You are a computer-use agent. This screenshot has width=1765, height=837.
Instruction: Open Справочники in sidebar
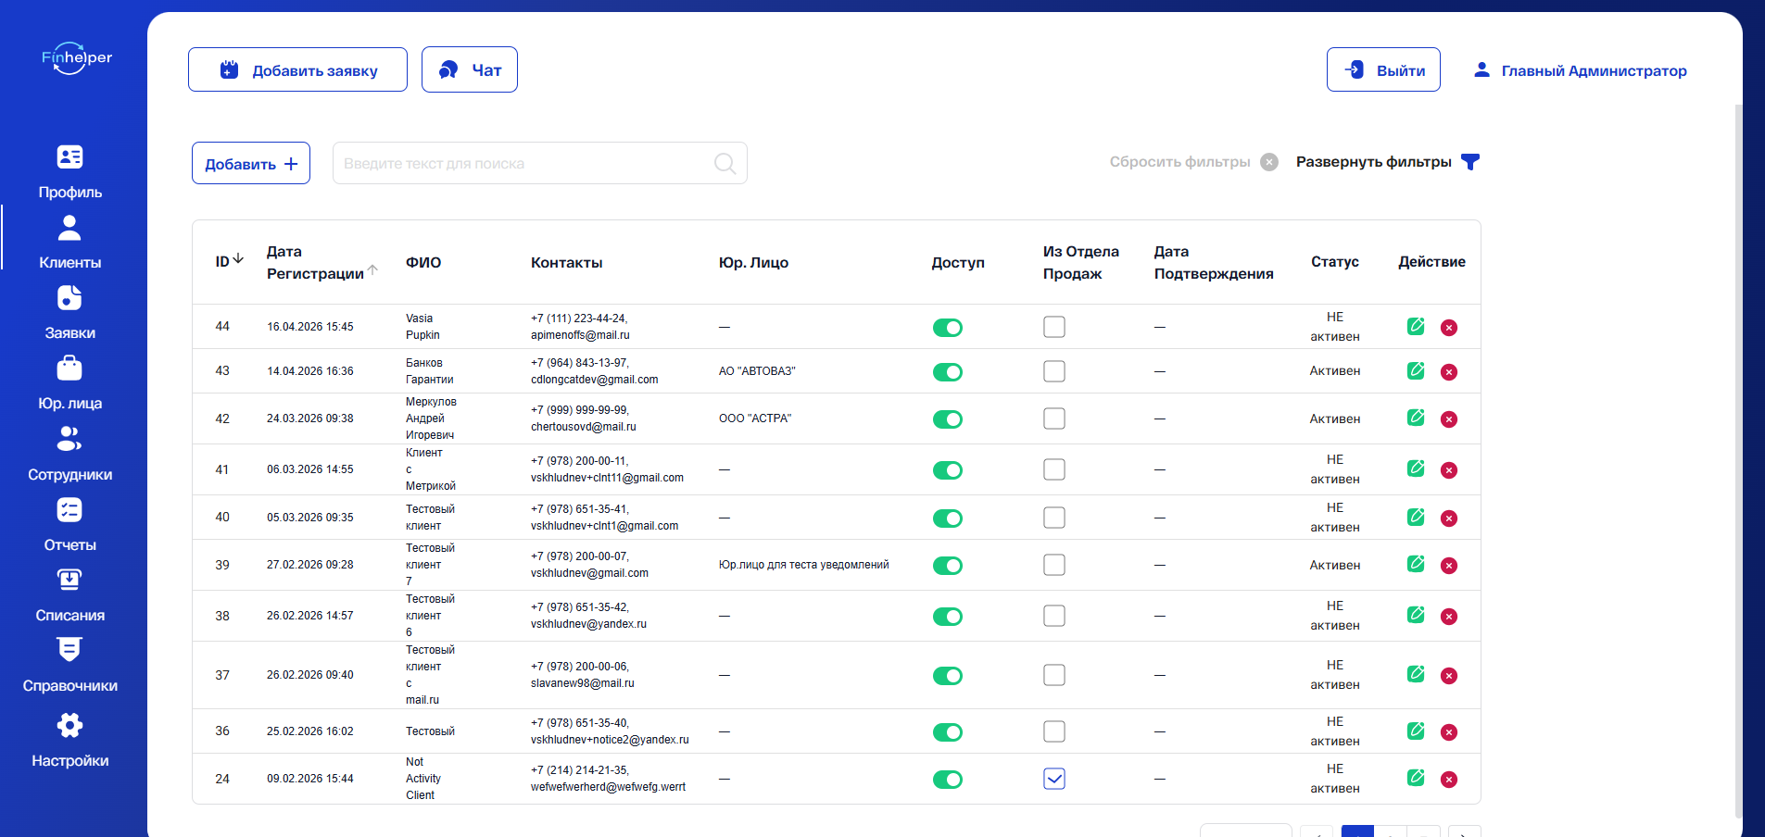pyautogui.click(x=70, y=666)
